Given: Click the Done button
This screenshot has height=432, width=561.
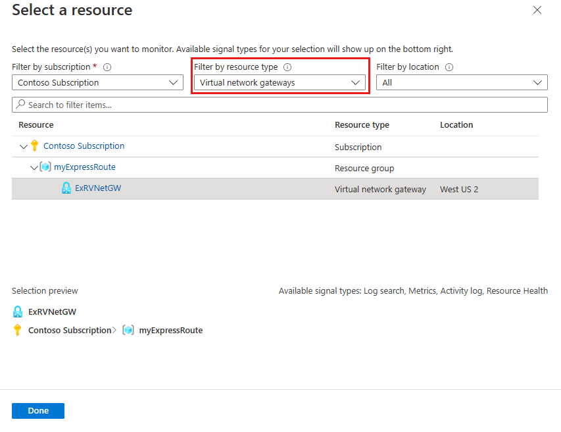Looking at the screenshot, I should [x=38, y=411].
